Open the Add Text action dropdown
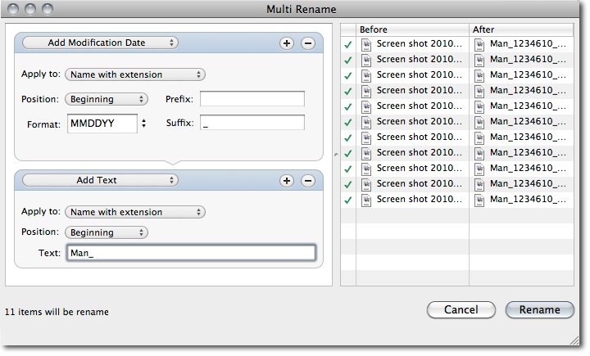Image resolution: width=590 pixels, height=356 pixels. (x=100, y=180)
